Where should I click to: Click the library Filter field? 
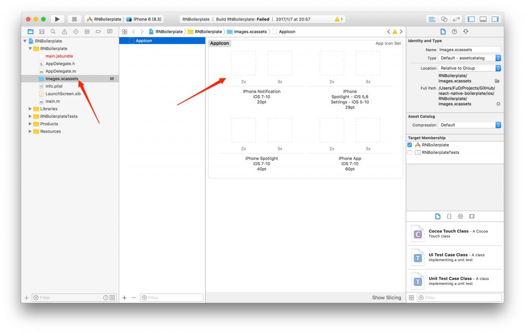click(459, 298)
